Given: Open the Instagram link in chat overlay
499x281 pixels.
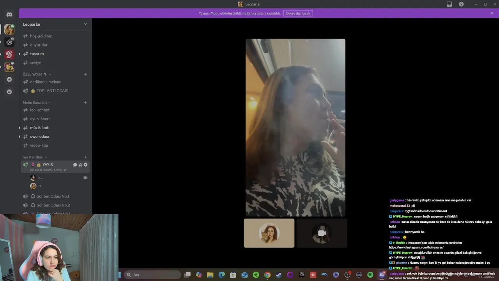Looking at the screenshot, I should [x=416, y=247].
